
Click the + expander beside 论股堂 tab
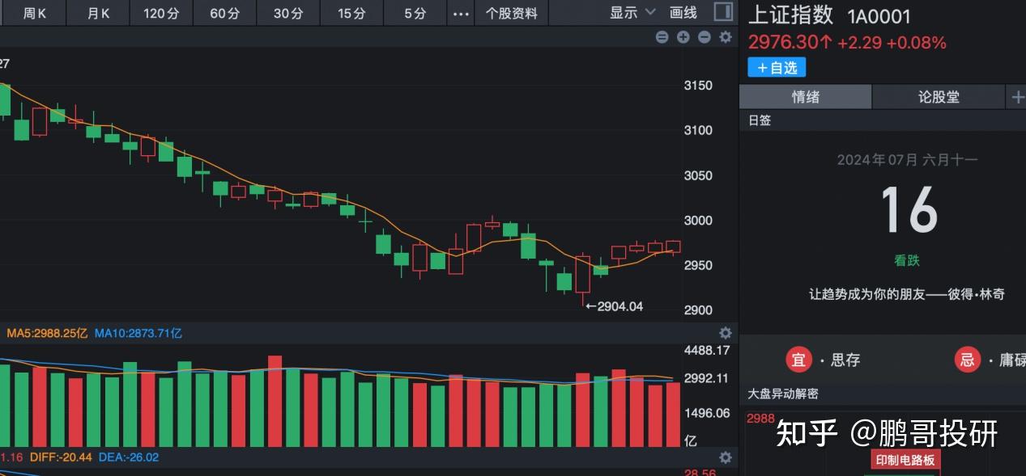1017,96
